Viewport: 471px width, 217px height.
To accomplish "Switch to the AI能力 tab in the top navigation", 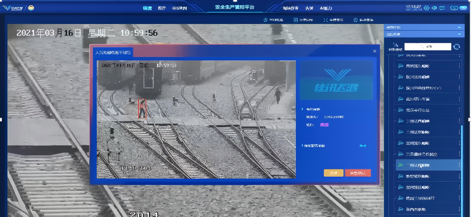I will click(x=326, y=8).
